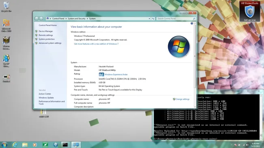Viewport: 264px width, 148px height.
Task: Select the 64-bit Operating System value
Action: (109, 86)
